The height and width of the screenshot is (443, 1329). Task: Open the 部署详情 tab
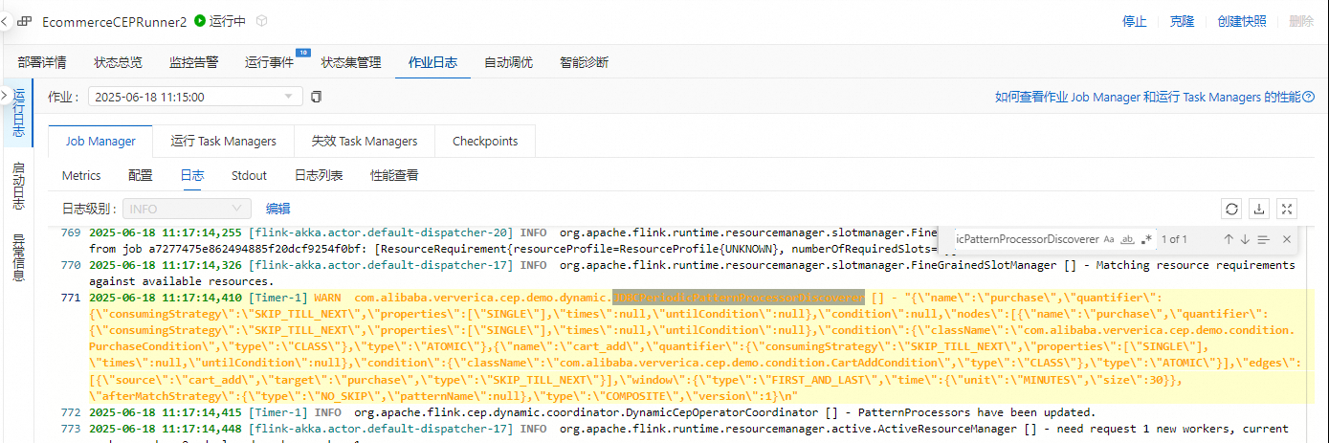42,62
